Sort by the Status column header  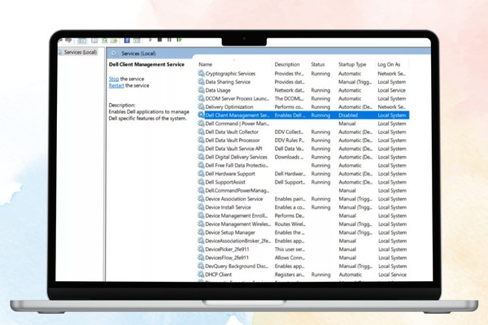[318, 64]
